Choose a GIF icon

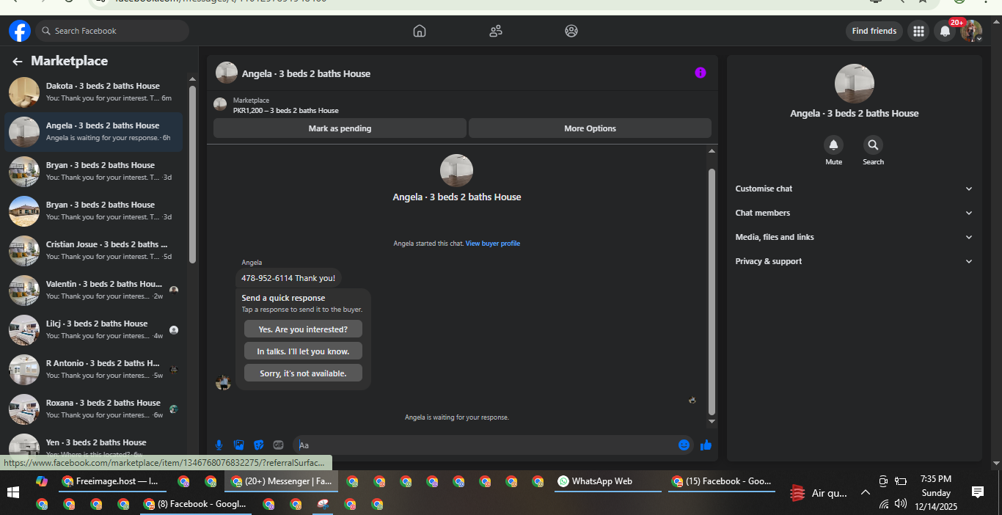pos(278,445)
